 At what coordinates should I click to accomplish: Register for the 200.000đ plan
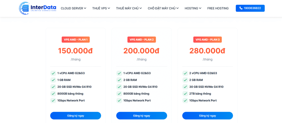pyautogui.click(x=142, y=116)
